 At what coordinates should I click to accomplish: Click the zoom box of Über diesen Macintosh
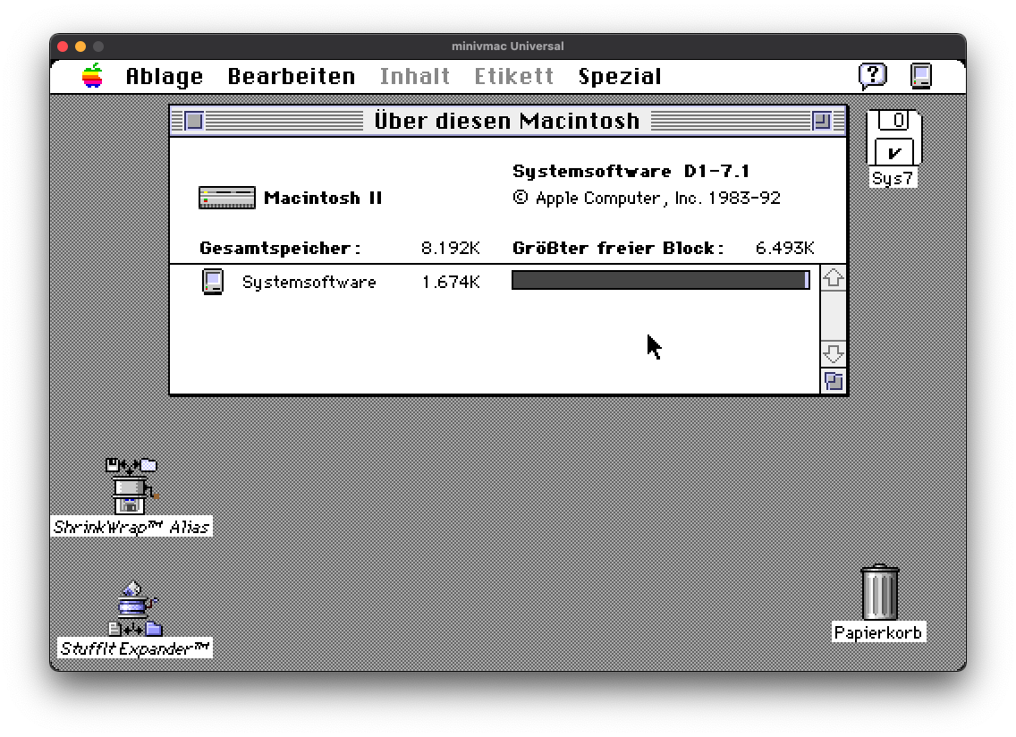tap(822, 122)
